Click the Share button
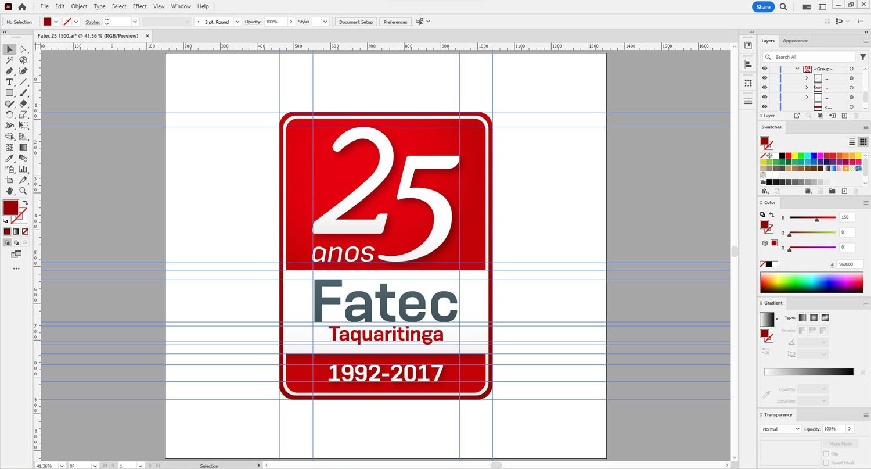 click(763, 7)
